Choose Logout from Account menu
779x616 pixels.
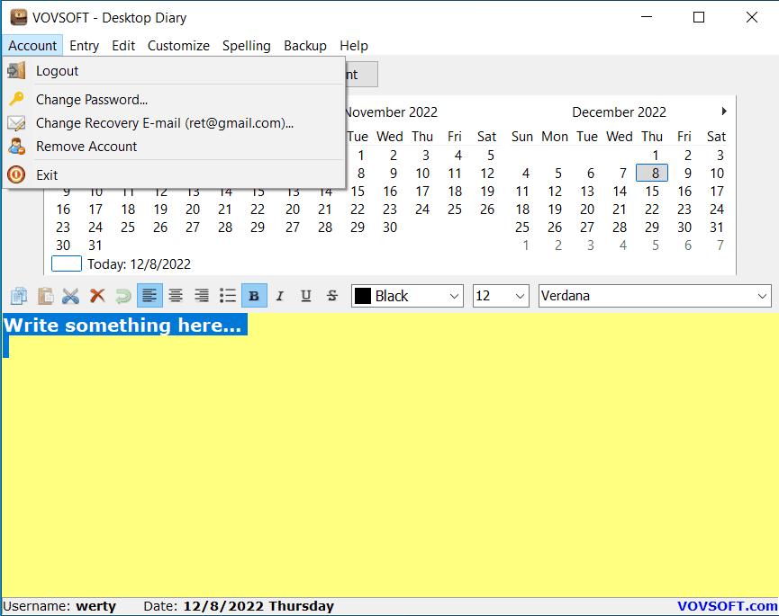click(x=174, y=71)
